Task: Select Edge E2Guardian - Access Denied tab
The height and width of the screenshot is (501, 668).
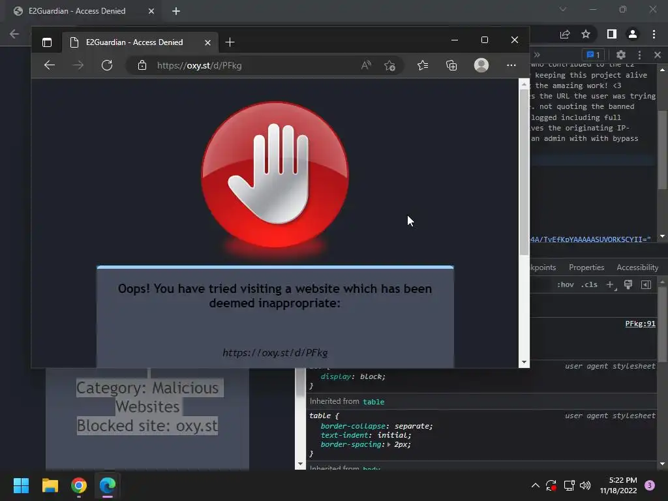Action: point(140,42)
